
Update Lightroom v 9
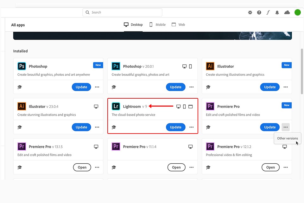pyautogui.click(x=175, y=127)
